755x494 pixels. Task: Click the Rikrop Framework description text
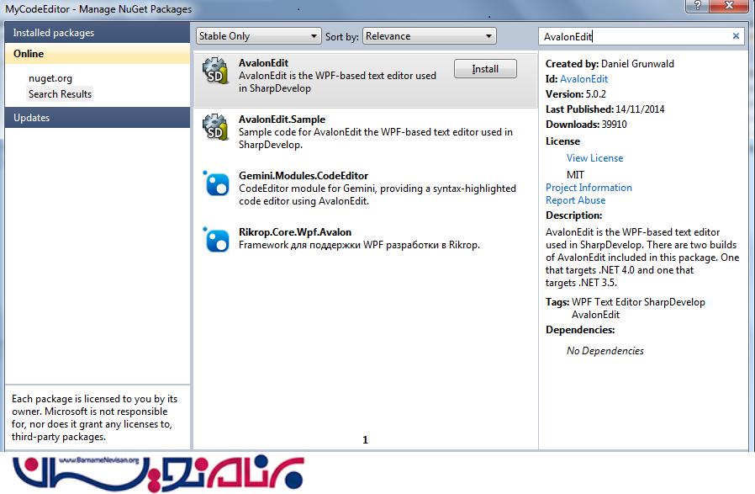pos(359,245)
